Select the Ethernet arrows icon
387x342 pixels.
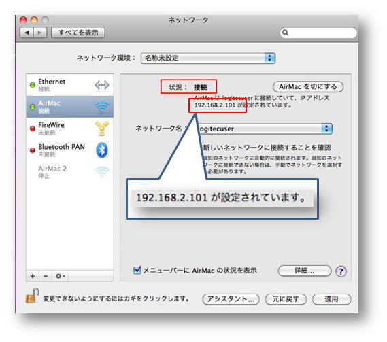pyautogui.click(x=102, y=85)
